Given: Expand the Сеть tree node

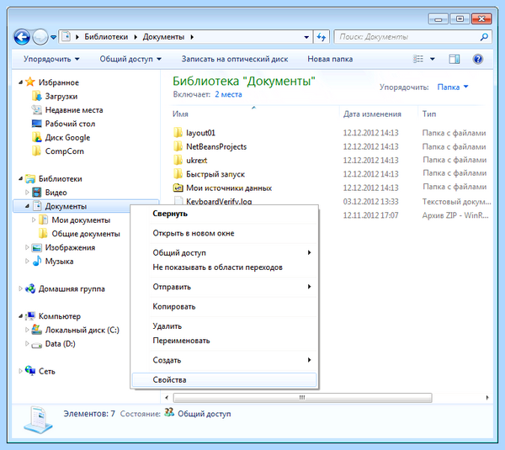Looking at the screenshot, I should pyautogui.click(x=20, y=371).
